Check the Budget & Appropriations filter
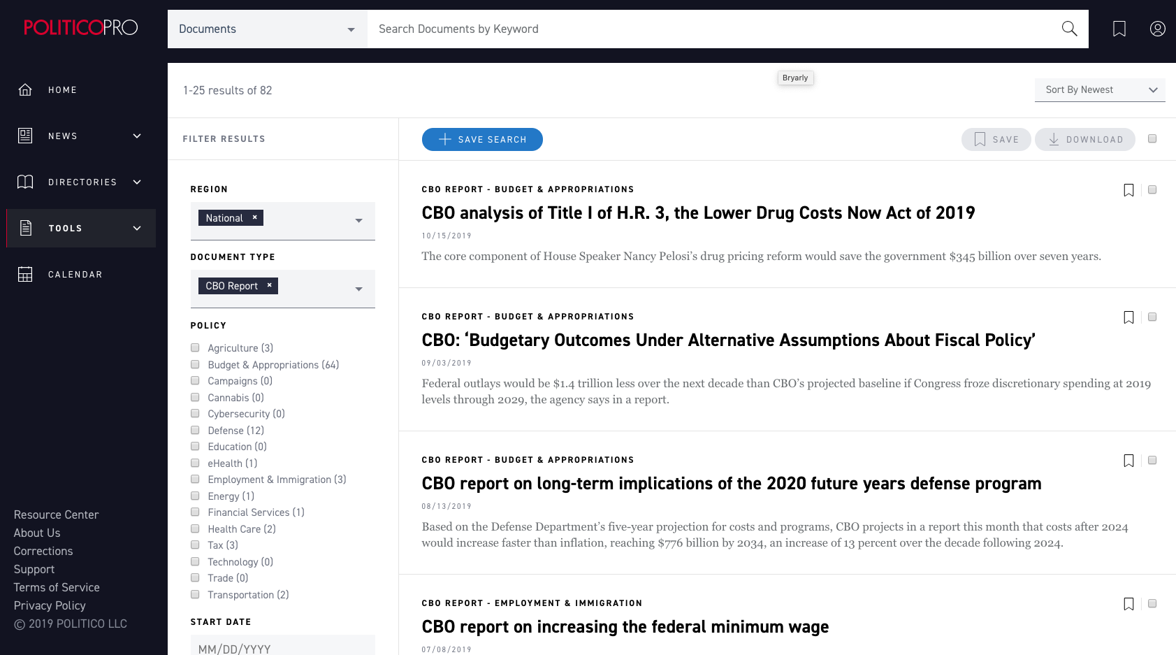This screenshot has height=655, width=1176. click(195, 364)
